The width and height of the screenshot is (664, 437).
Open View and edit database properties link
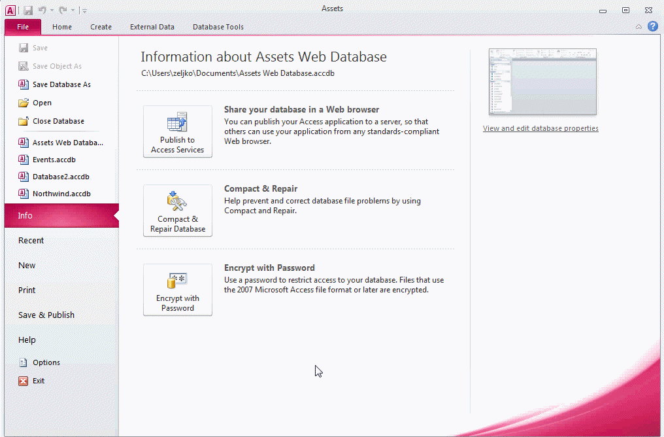[540, 128]
